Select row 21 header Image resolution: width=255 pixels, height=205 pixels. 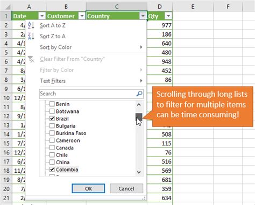click(6, 197)
